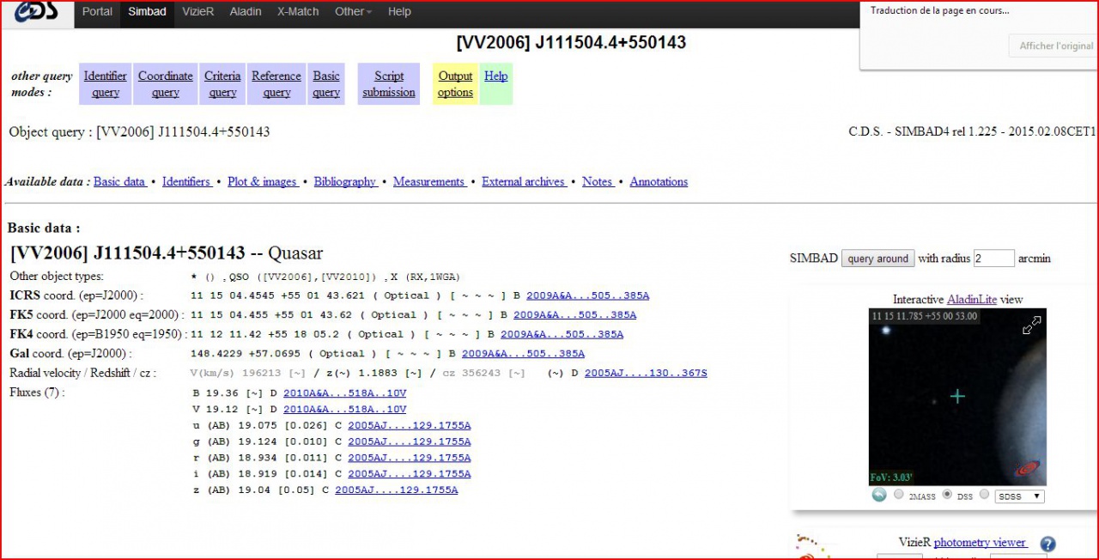The image size is (1099, 560).
Task: Open the SDSS survey dropdown
Action: click(1018, 496)
